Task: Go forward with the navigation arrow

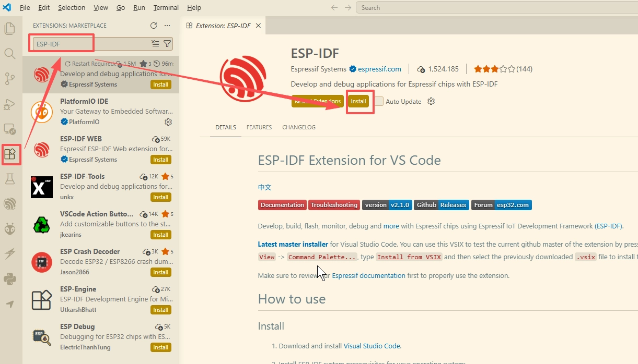Action: tap(348, 7)
